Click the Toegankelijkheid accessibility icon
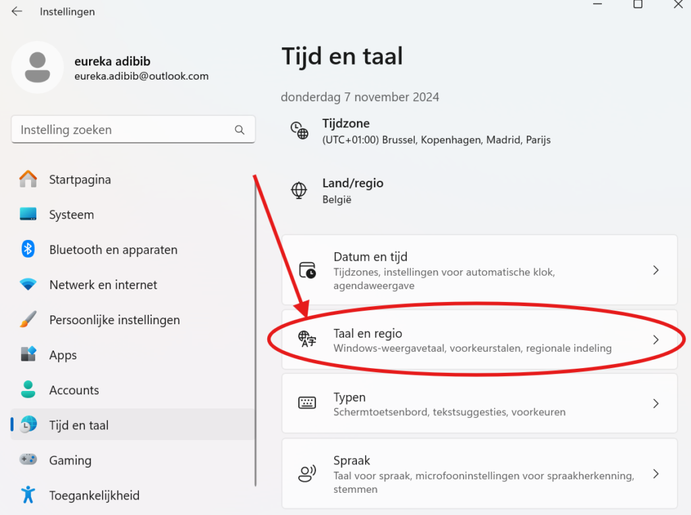This screenshot has height=515, width=691. click(28, 495)
